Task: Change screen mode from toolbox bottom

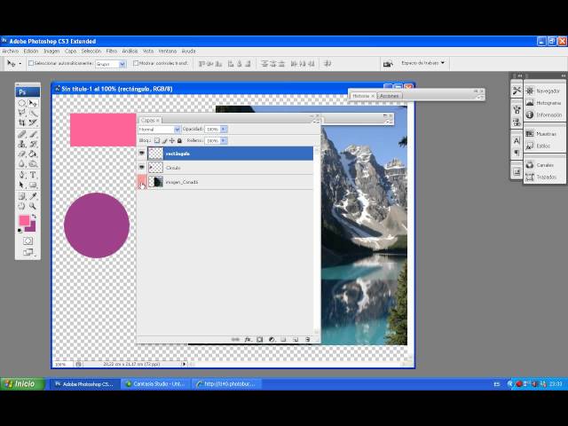Action: tap(28, 252)
